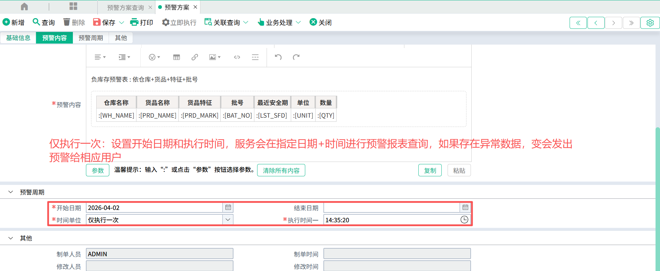Open the emoji picker dropdown

tap(154, 57)
